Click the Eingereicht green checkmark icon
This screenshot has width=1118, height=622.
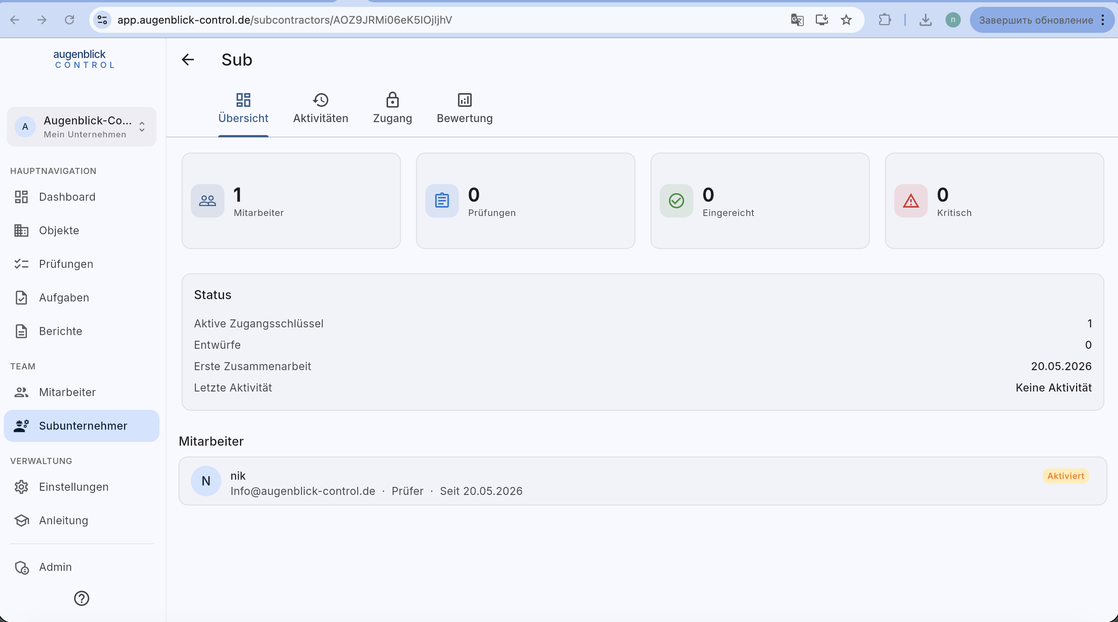(676, 201)
